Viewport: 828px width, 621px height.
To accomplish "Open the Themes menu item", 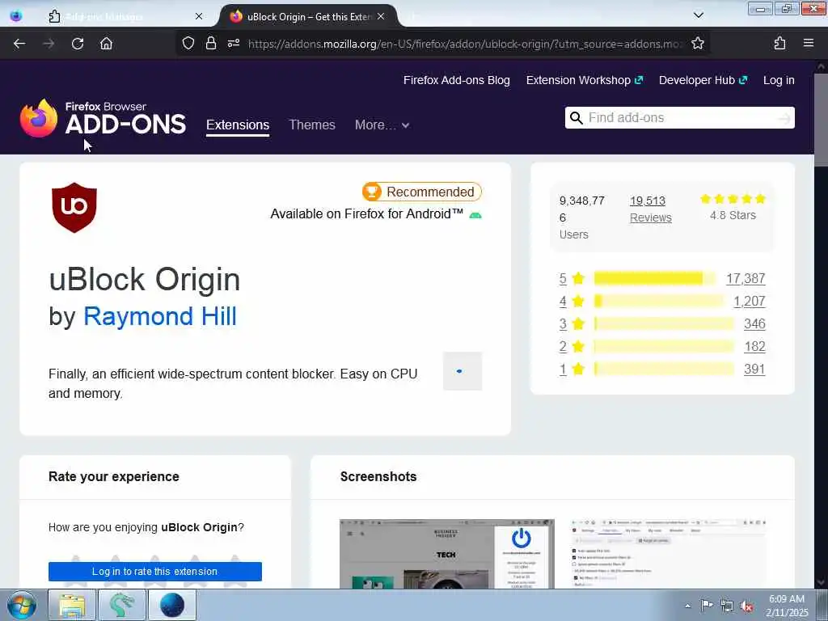I will coord(312,125).
